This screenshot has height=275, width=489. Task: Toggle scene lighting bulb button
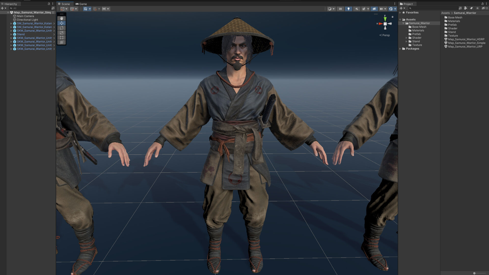348,9
